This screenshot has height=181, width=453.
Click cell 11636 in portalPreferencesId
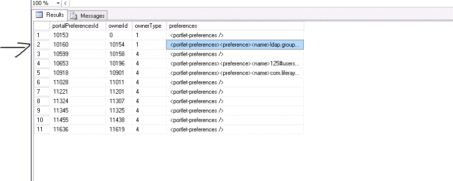point(78,129)
